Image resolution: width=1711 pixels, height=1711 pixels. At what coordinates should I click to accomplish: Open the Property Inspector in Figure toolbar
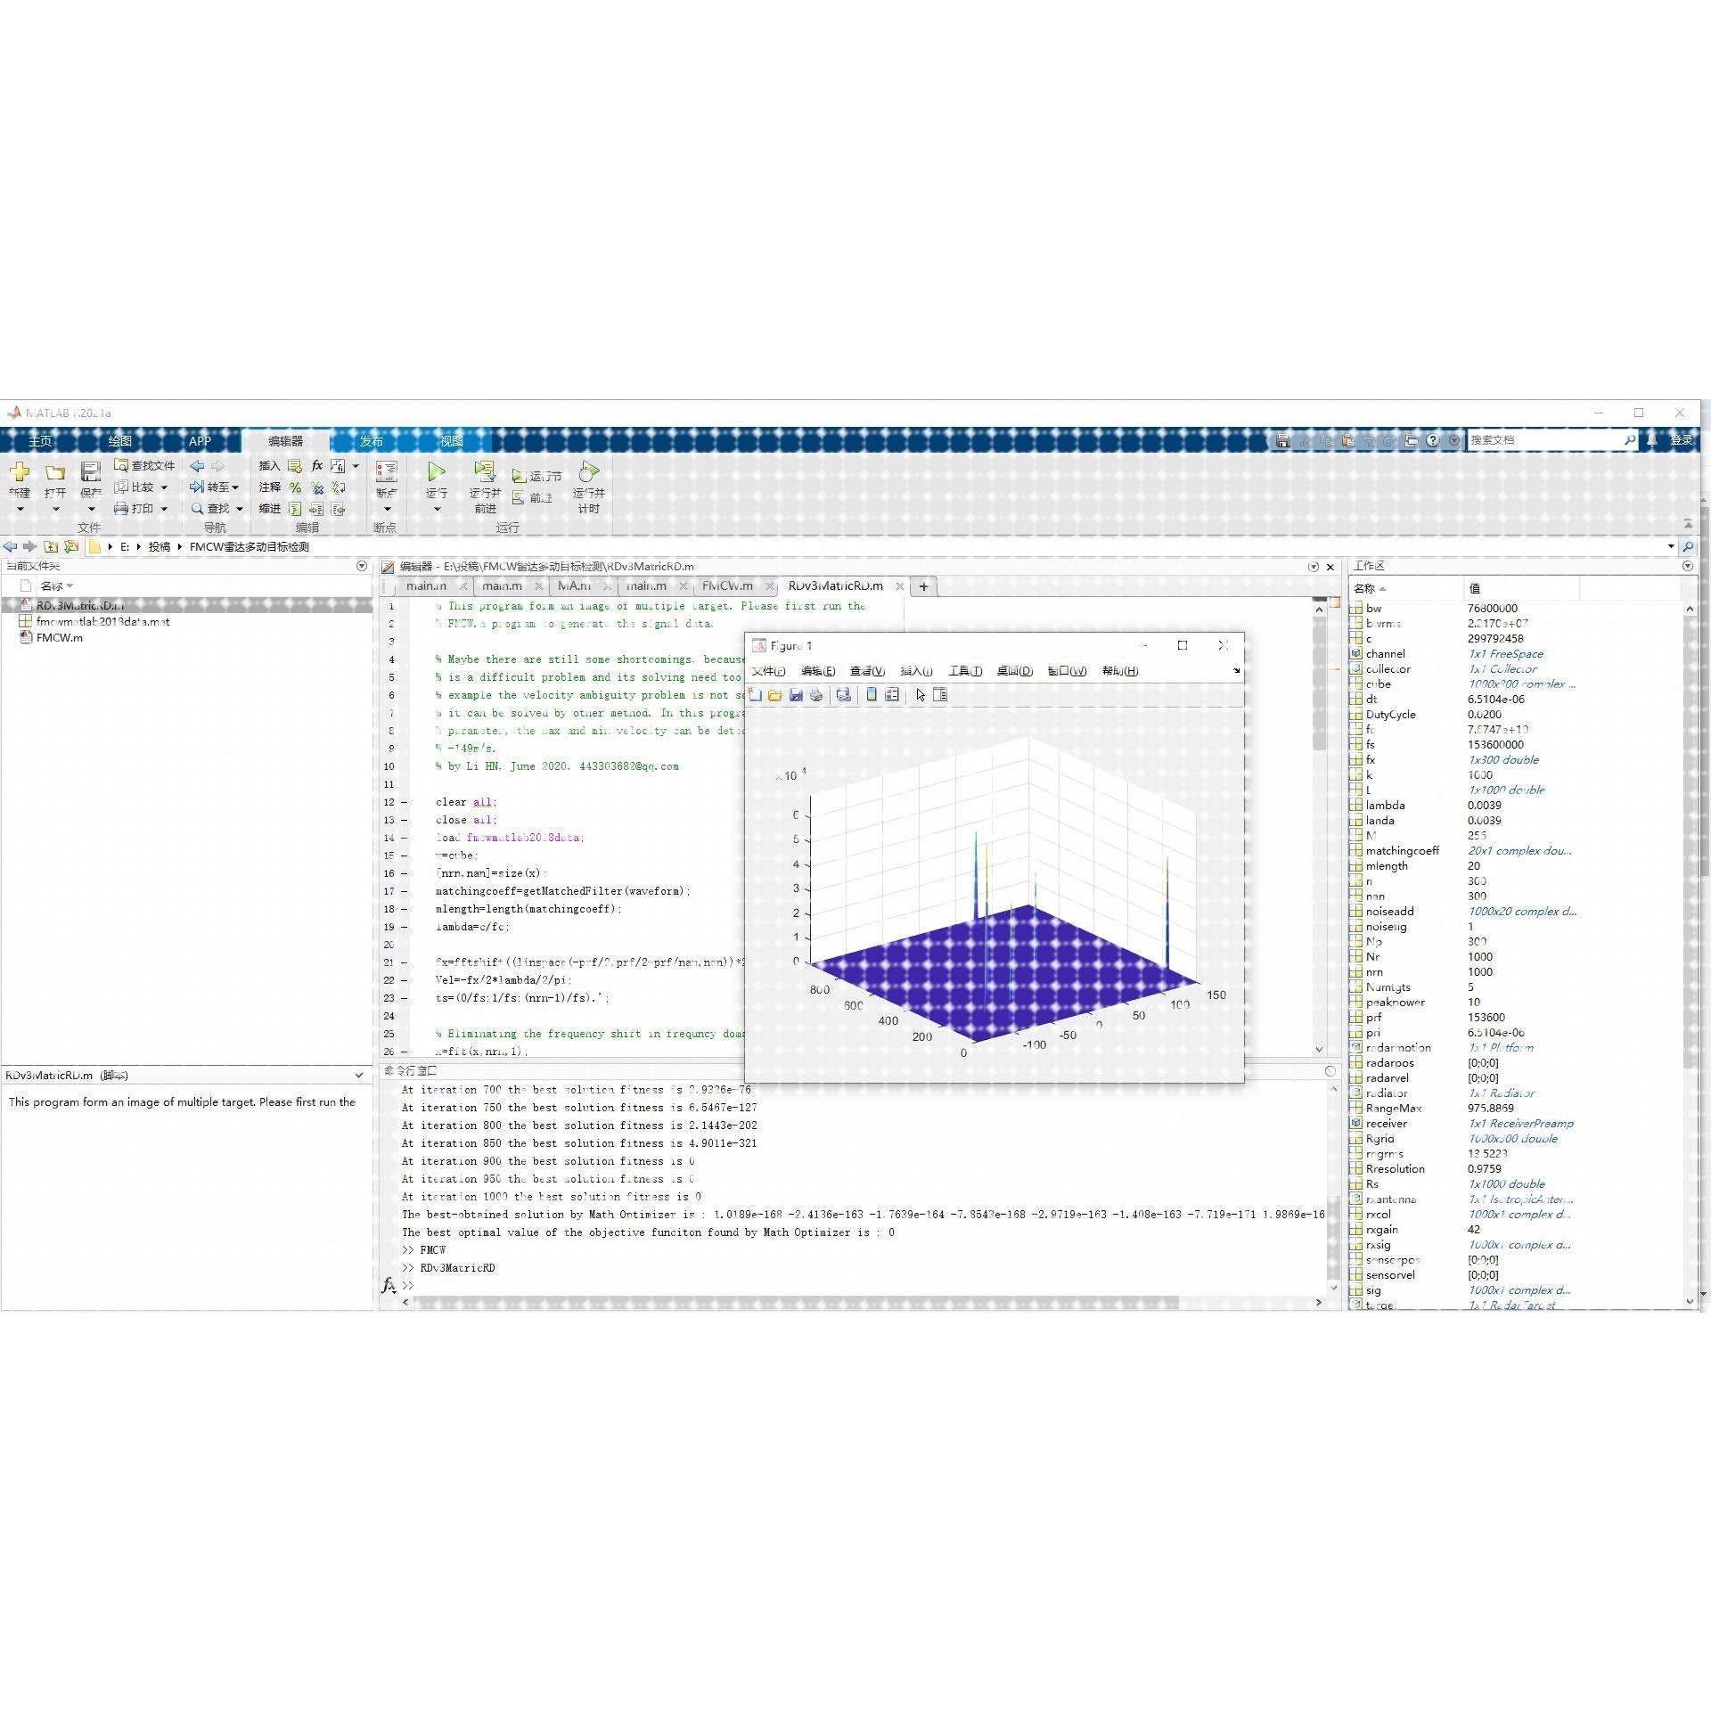point(940,695)
